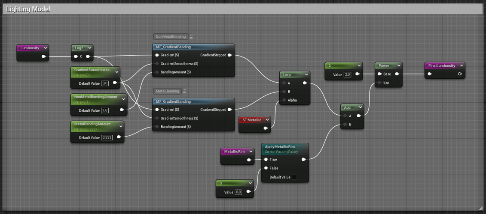This screenshot has height=214, width=486.
Task: Expand the Lerp node chevron
Action: pos(306,74)
